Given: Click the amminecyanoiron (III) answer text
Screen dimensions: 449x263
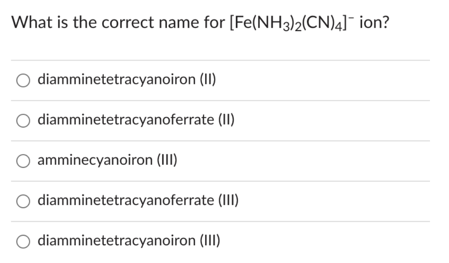Looking at the screenshot, I should [108, 160].
